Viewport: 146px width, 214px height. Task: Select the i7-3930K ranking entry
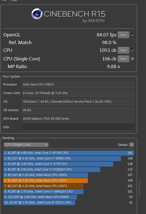pyautogui.click(x=62, y=158)
